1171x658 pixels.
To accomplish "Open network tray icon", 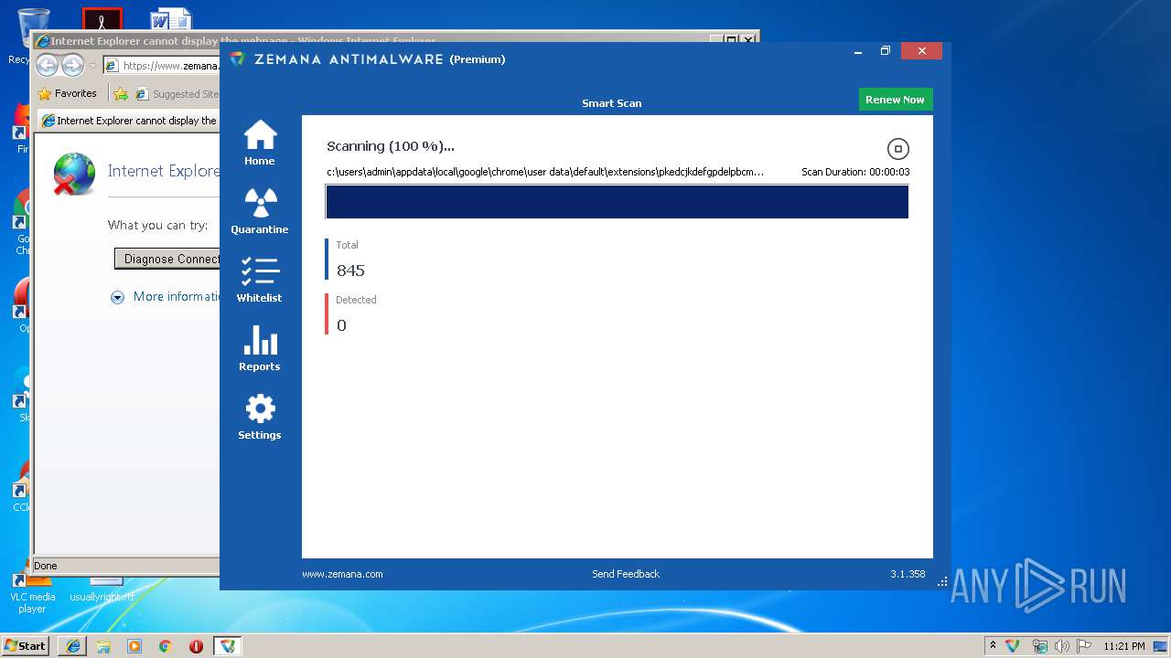I will pyautogui.click(x=1039, y=645).
